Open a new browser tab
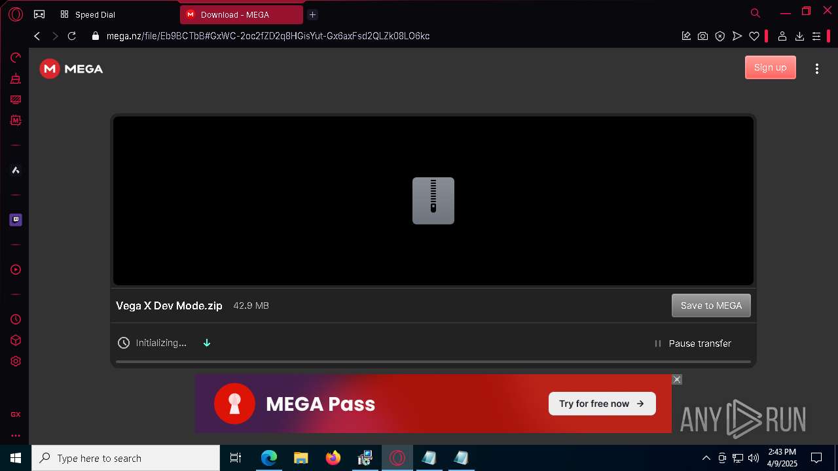Screen dimensions: 838x471 [312, 14]
